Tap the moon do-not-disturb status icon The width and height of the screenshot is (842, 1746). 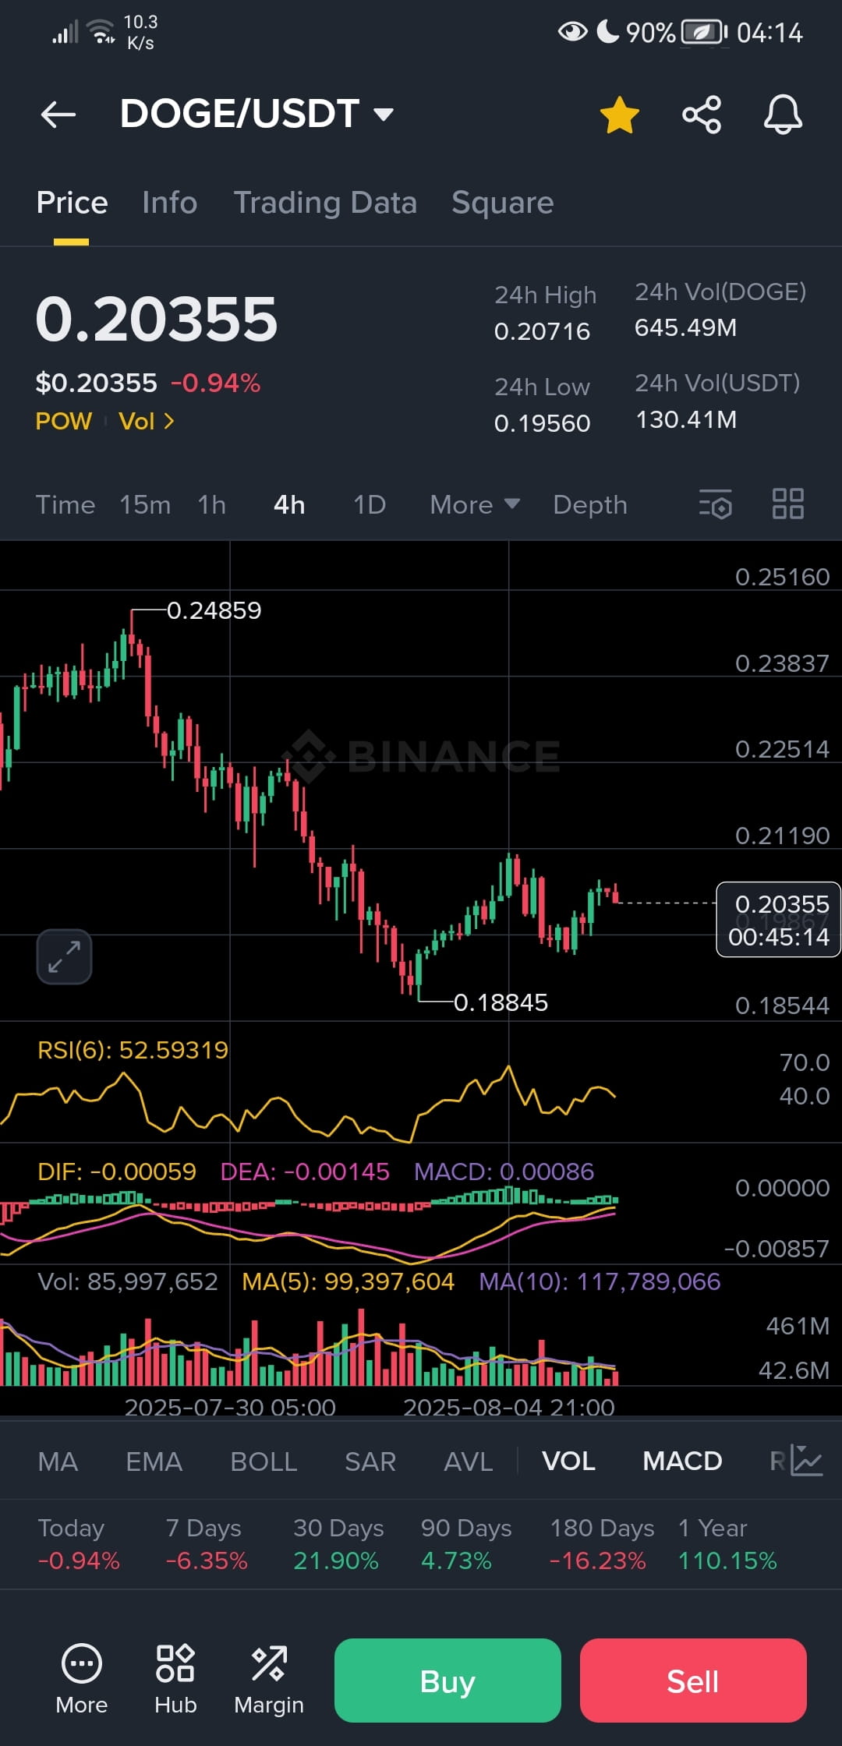[x=608, y=31]
